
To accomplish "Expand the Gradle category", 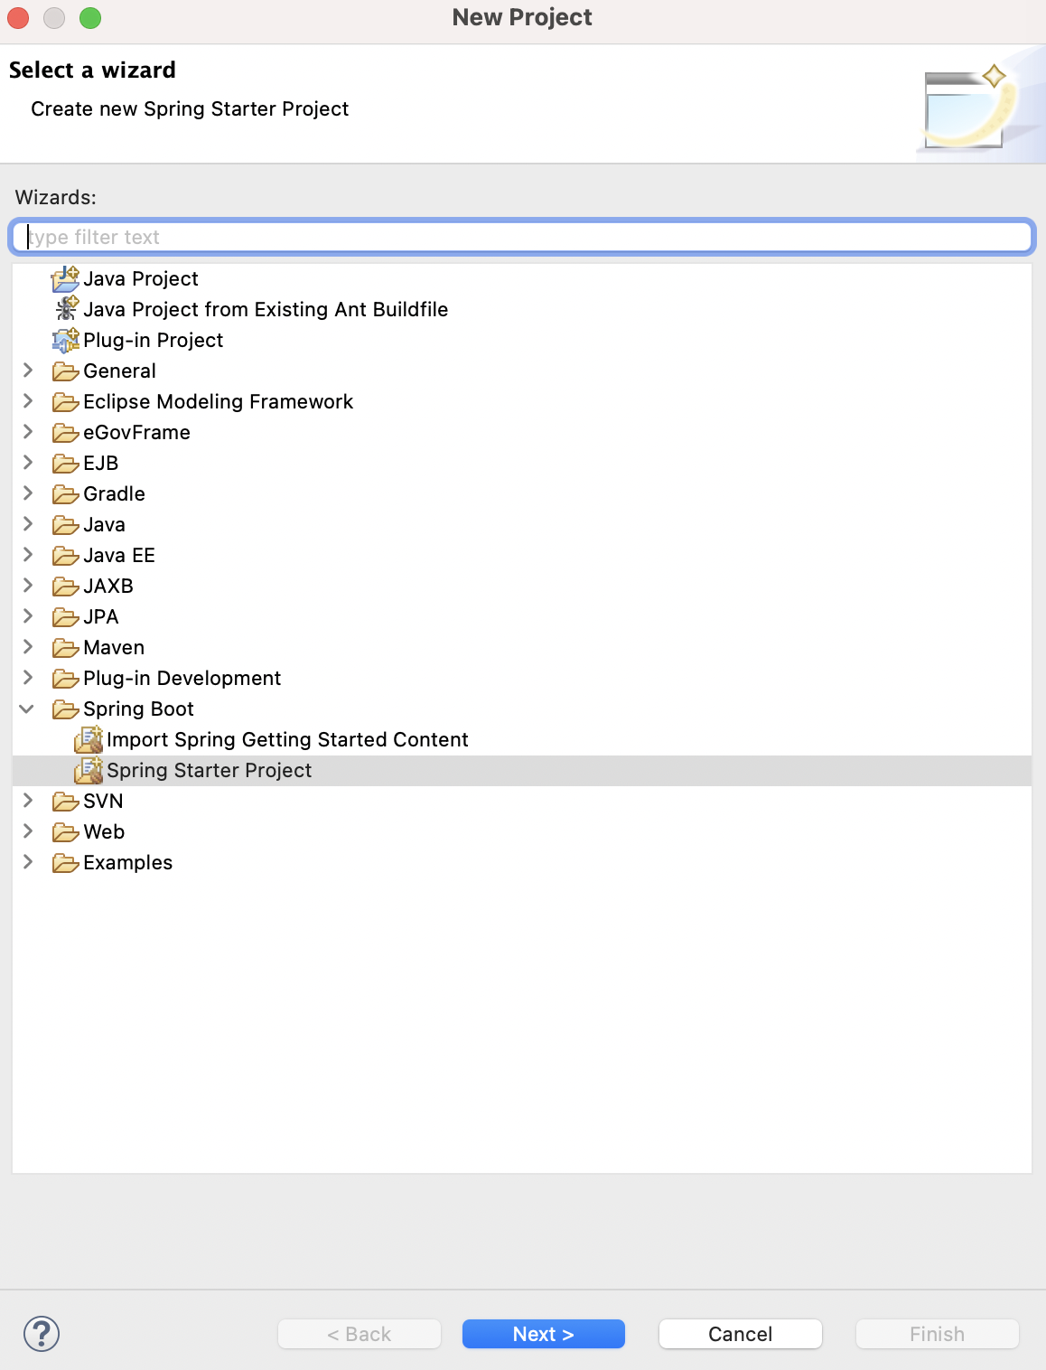I will tap(28, 493).
